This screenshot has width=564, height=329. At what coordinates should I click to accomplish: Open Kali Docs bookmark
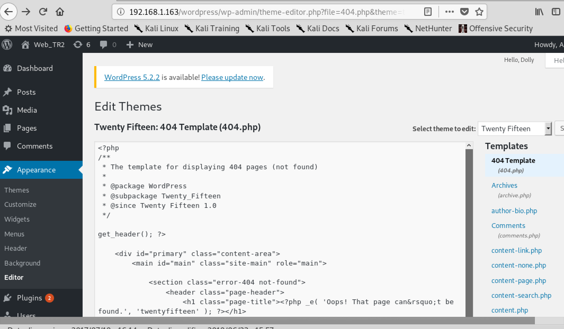point(318,28)
